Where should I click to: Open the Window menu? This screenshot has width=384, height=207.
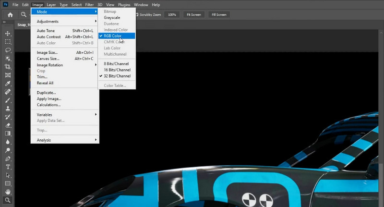pos(141,5)
